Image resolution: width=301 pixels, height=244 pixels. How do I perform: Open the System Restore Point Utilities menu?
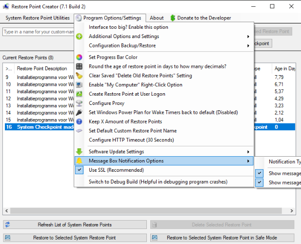tap(38, 18)
